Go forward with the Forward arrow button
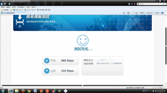 click(x=5, y=4)
